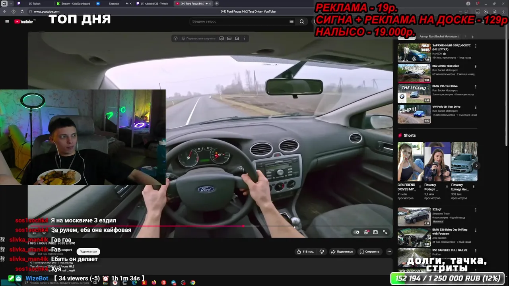Open player settings gear icon

point(366,232)
